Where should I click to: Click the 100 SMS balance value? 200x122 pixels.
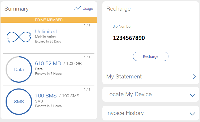click(x=46, y=96)
